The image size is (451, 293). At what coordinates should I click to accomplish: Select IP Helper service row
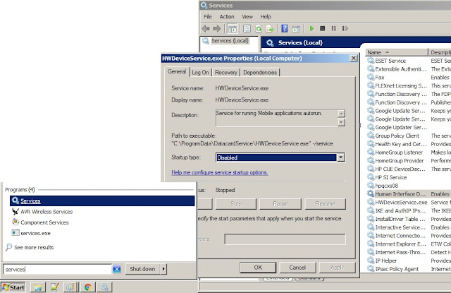pos(385,261)
